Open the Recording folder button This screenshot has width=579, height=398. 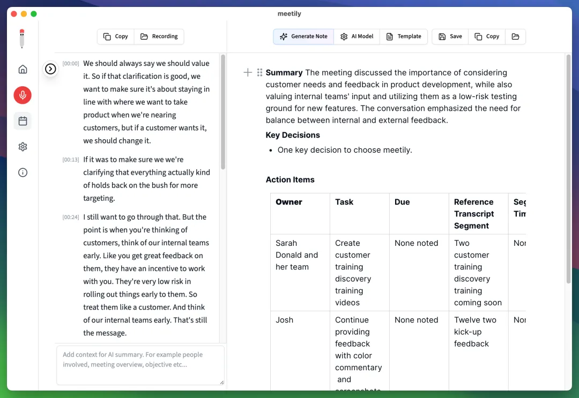(x=159, y=36)
